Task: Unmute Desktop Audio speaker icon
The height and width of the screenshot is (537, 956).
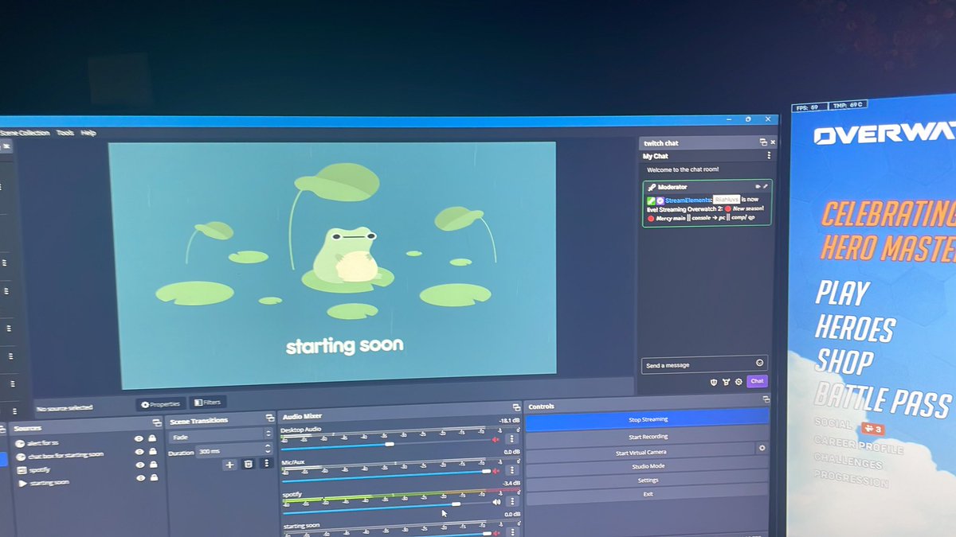Action: (496, 439)
